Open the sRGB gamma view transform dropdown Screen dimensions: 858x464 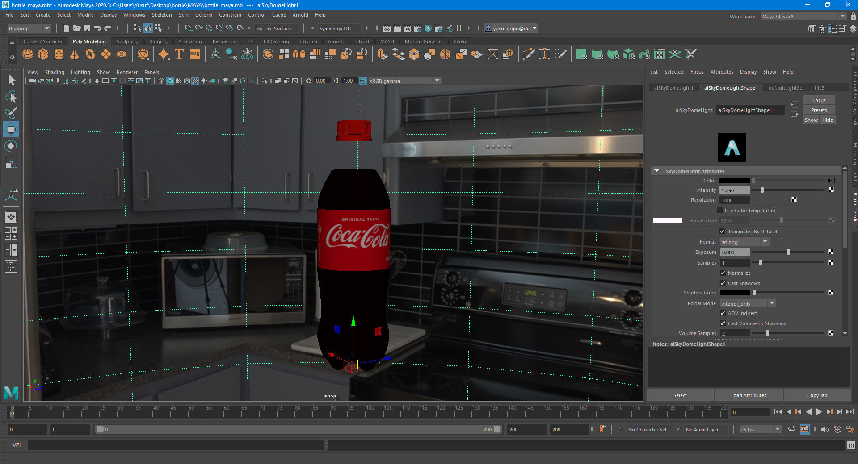(x=404, y=81)
